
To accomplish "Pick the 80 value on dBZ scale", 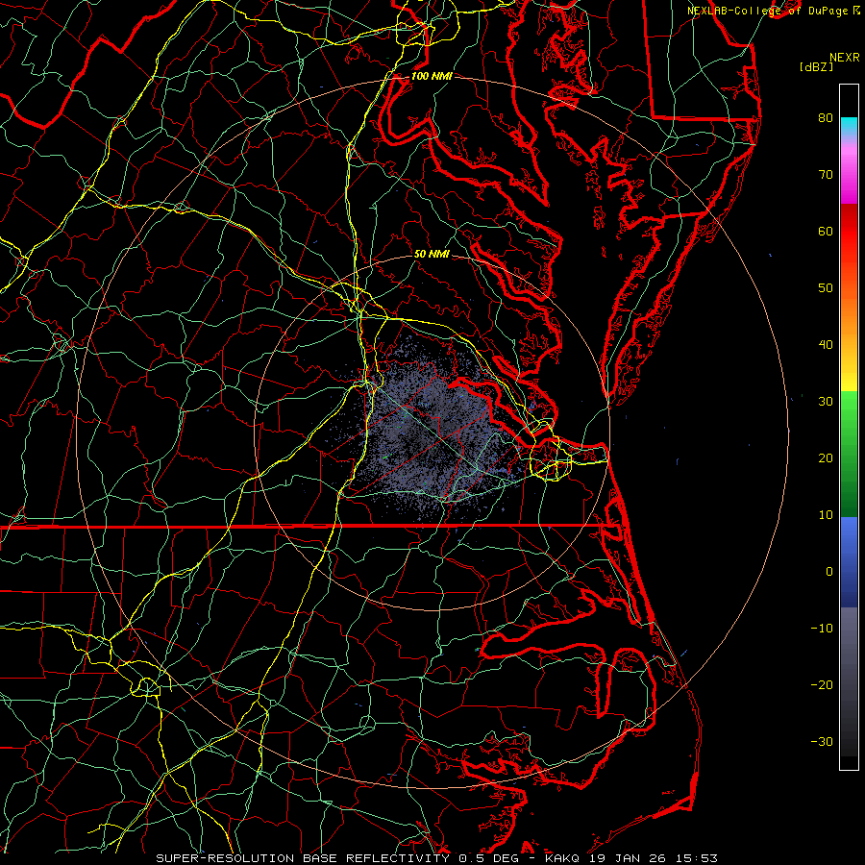I will point(825,118).
